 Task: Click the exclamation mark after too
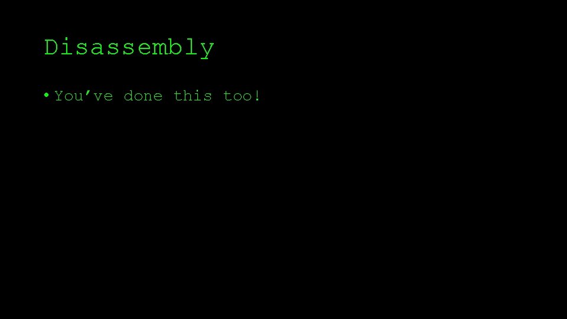[257, 96]
